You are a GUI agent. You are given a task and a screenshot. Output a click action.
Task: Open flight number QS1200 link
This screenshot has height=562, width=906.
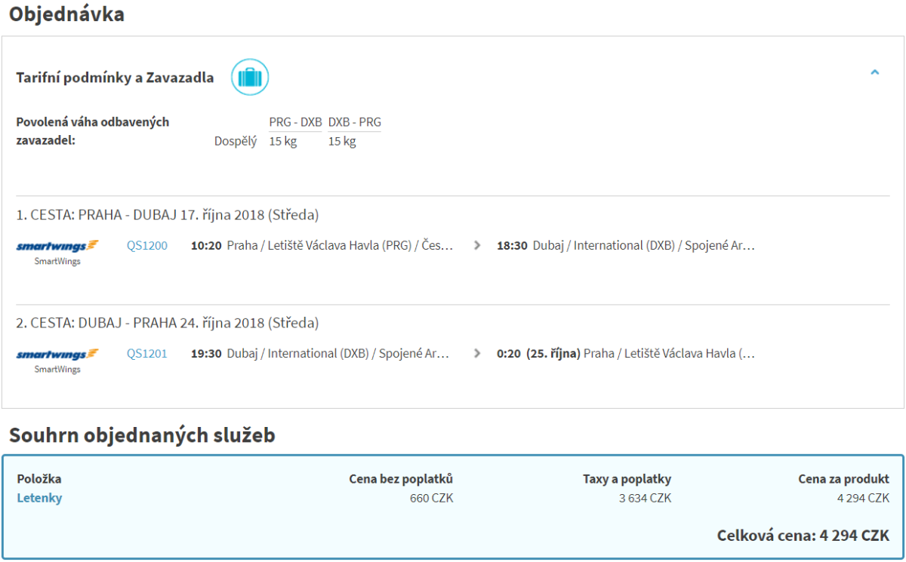point(147,245)
